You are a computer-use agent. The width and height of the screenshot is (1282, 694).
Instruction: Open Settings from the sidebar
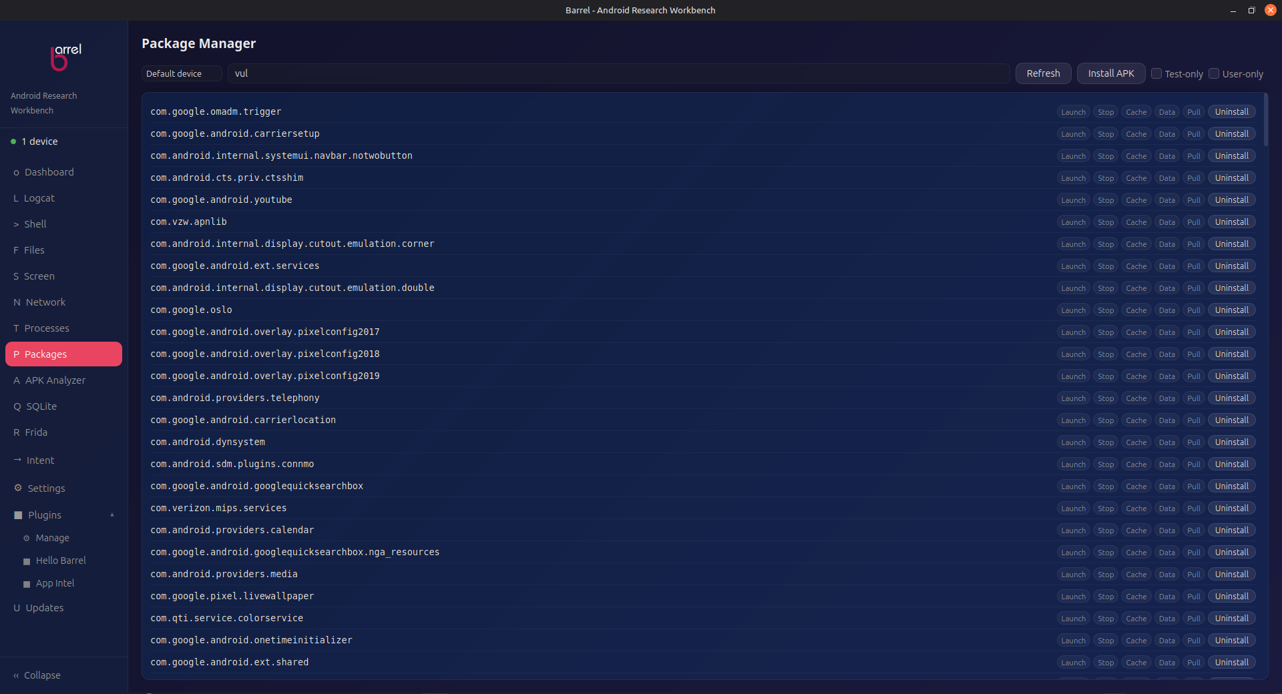63,488
